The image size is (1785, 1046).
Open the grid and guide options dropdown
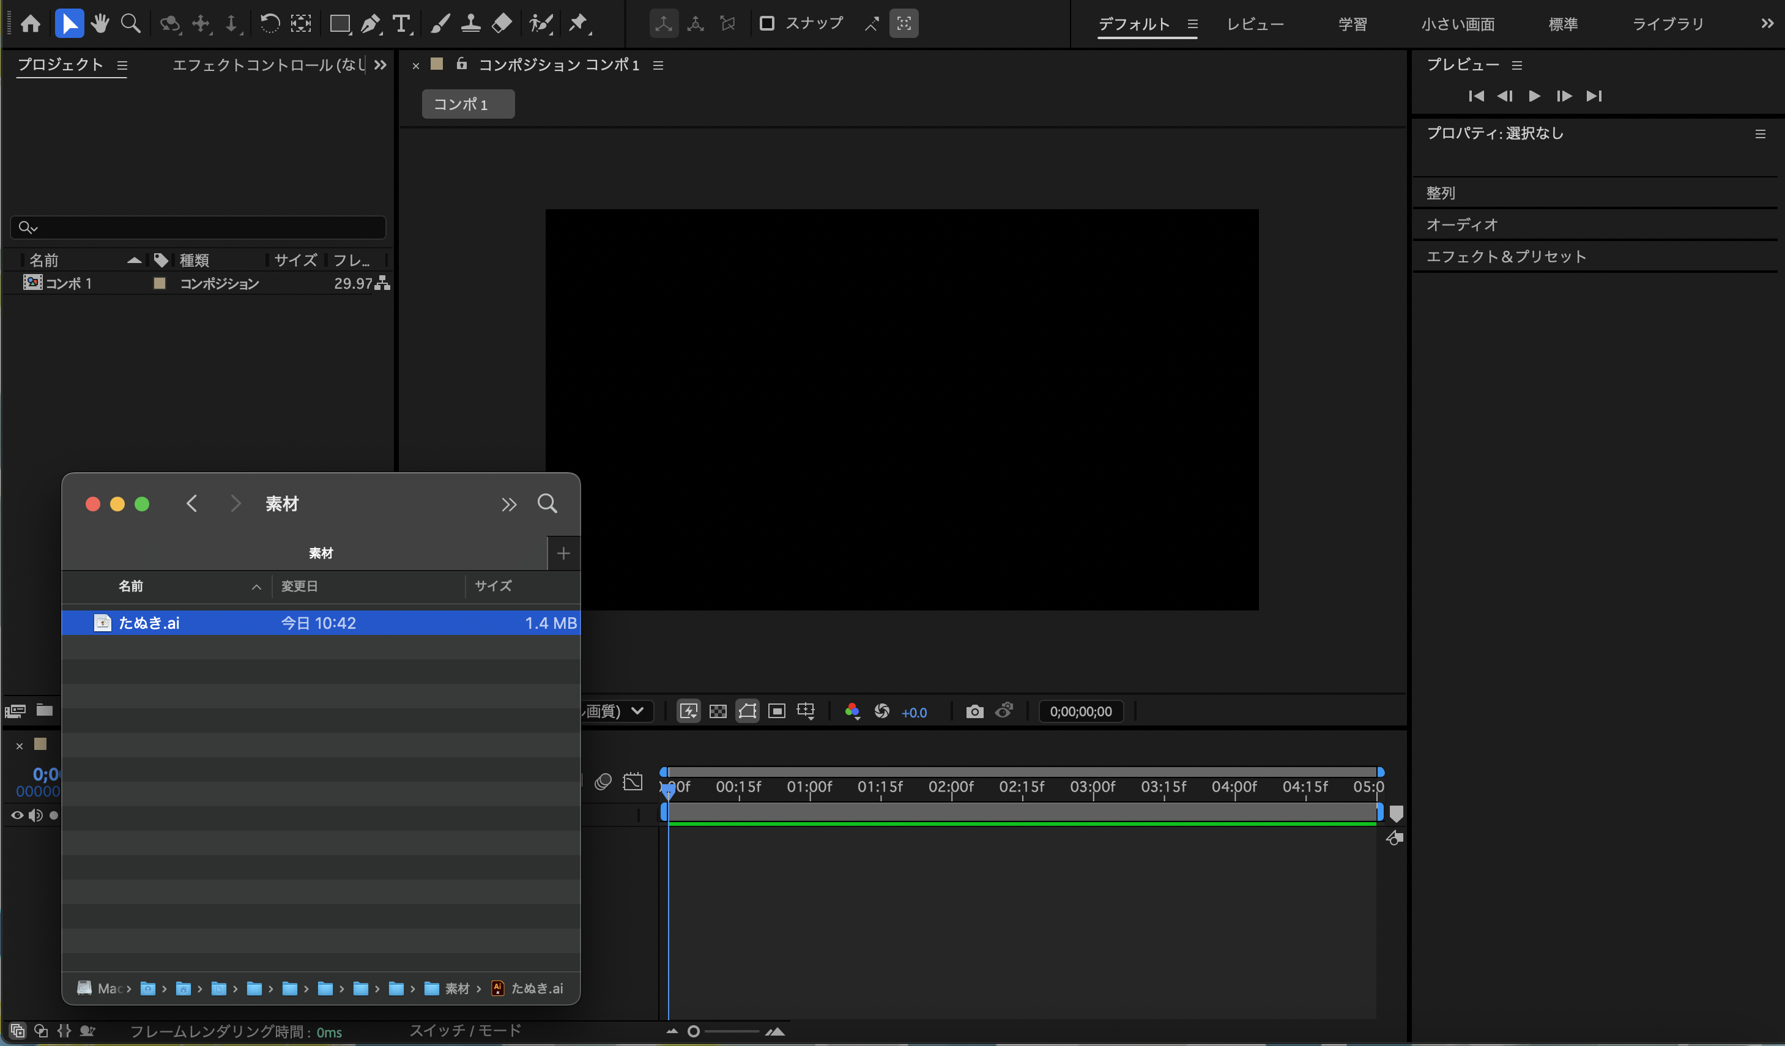point(806,711)
